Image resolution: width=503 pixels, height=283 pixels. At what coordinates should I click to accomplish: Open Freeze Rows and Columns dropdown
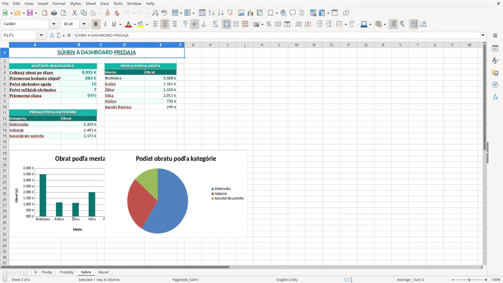[x=329, y=13]
